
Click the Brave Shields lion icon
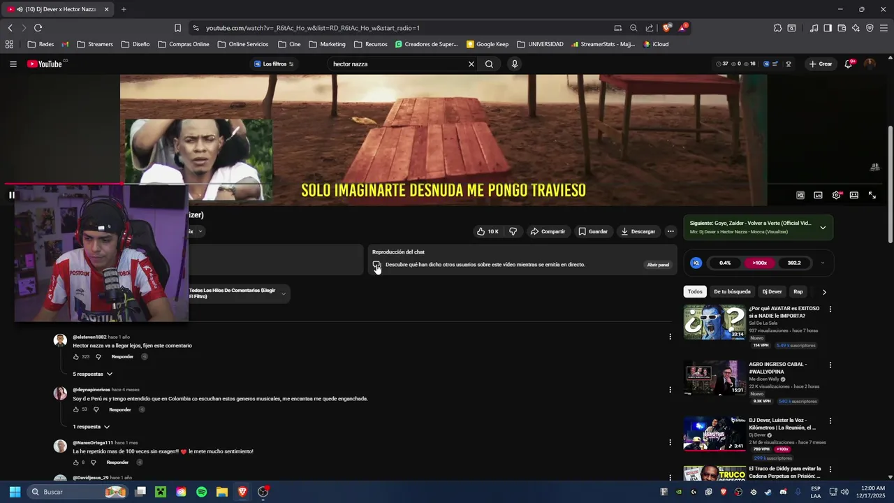click(666, 28)
